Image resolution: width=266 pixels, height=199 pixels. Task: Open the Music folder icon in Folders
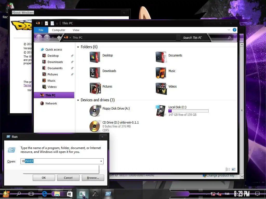pyautogui.click(x=161, y=73)
